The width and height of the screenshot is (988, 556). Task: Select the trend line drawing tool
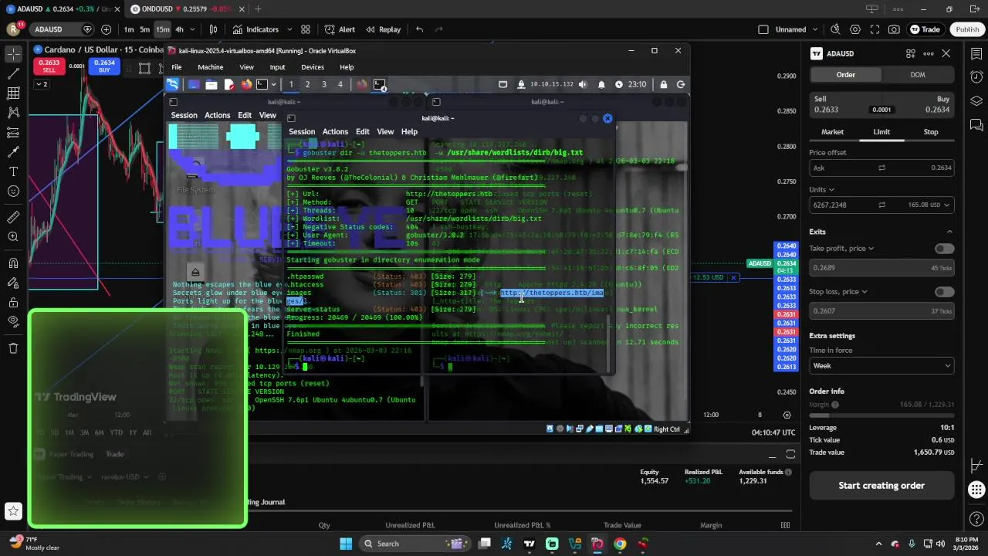(13, 74)
